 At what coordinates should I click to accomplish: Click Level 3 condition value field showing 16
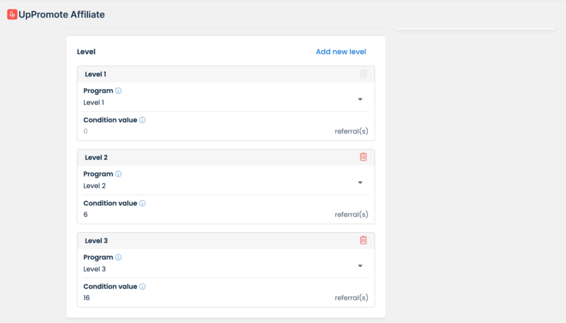click(205, 298)
